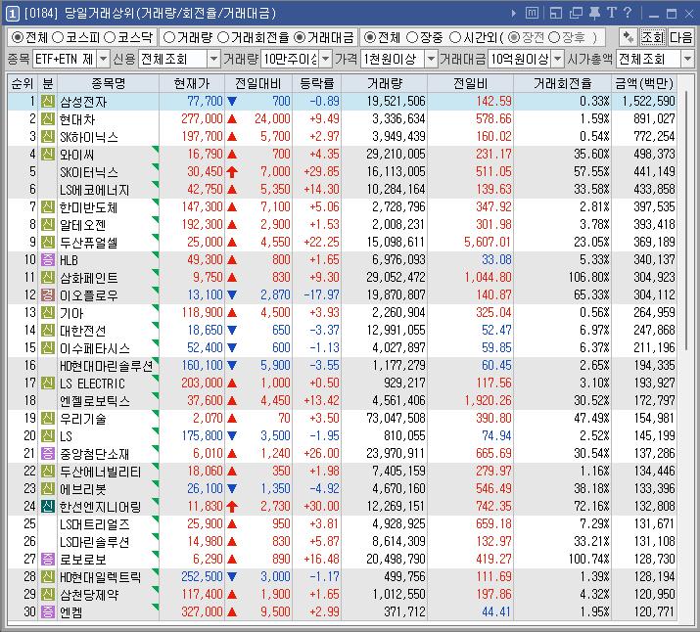Click the 신 badge on the 알테오젠 row
The height and width of the screenshot is (632, 700).
pyautogui.click(x=48, y=224)
